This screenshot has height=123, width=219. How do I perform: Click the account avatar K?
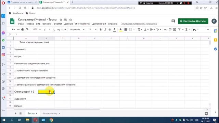click(x=214, y=21)
